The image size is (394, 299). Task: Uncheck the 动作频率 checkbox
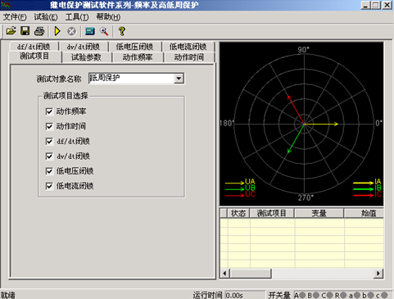coord(49,111)
